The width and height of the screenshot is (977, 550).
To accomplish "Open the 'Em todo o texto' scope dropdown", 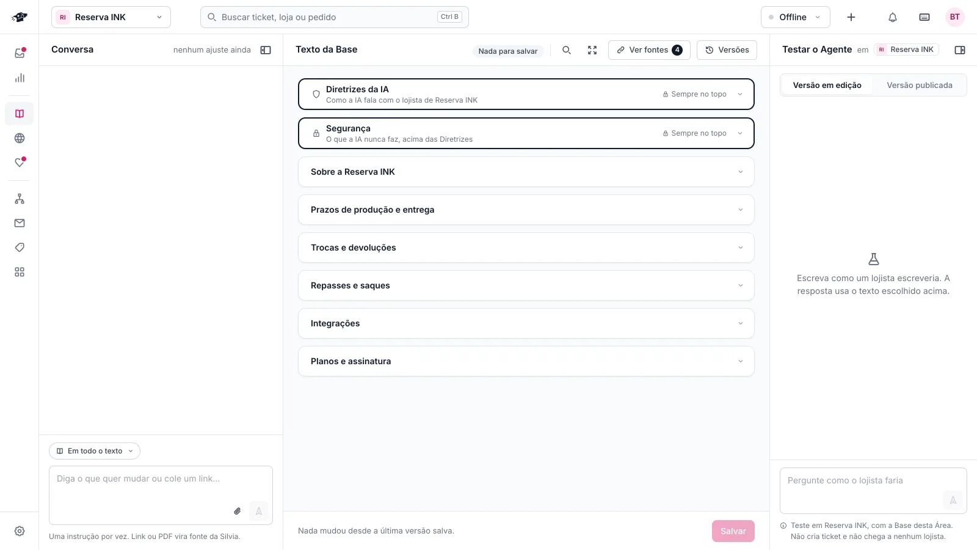I will click(95, 451).
